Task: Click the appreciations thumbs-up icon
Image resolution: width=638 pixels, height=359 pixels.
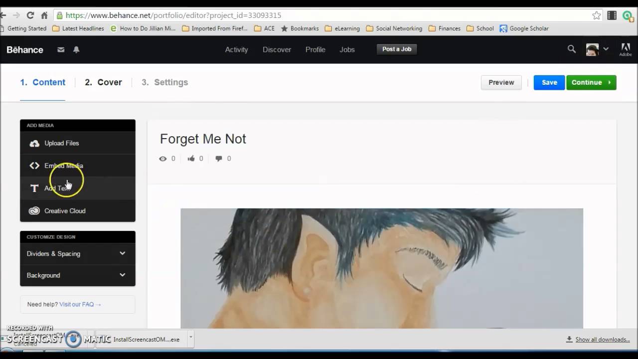Action: tap(191, 159)
